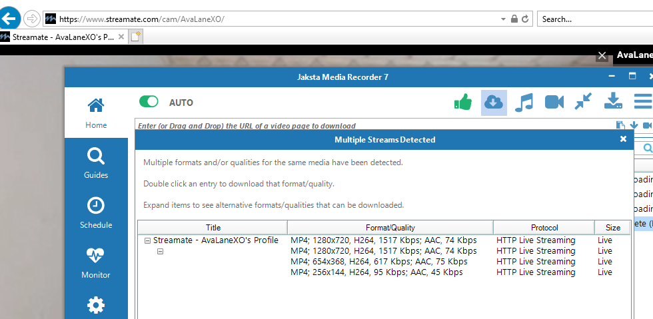Image resolution: width=653 pixels, height=319 pixels.
Task: Select the Streamate - AvaLaneXO's P... tab
Action: coord(63,37)
